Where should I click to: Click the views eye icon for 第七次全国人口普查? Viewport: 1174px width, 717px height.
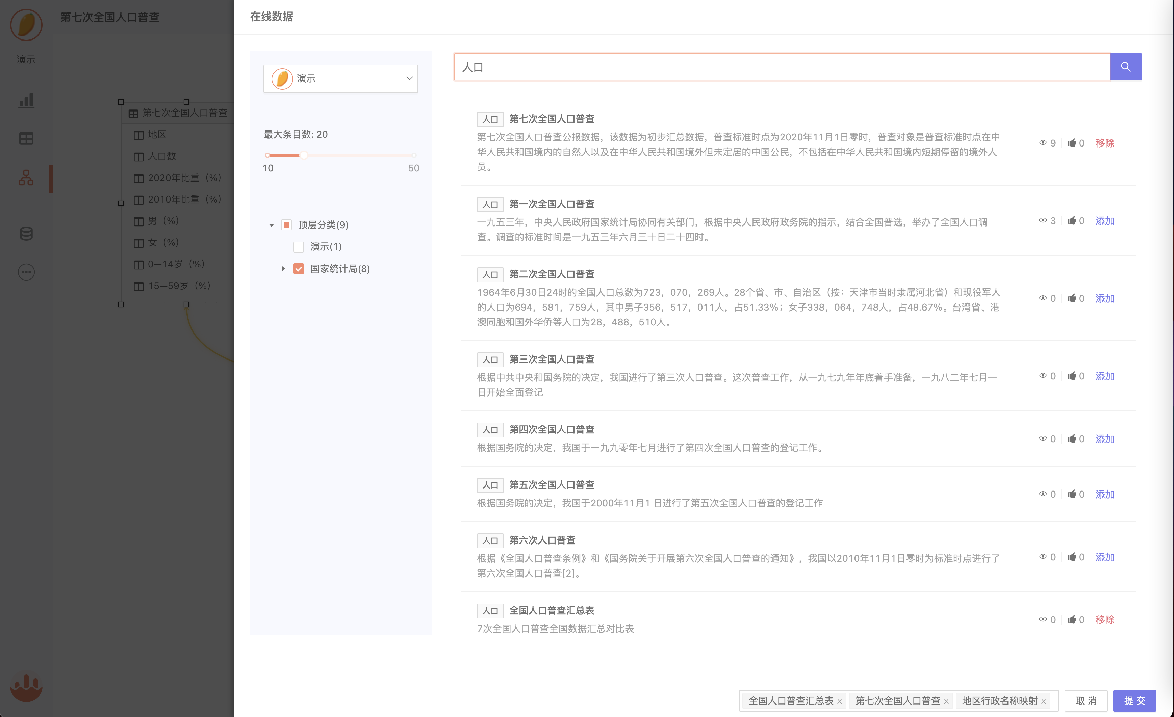tap(1043, 143)
